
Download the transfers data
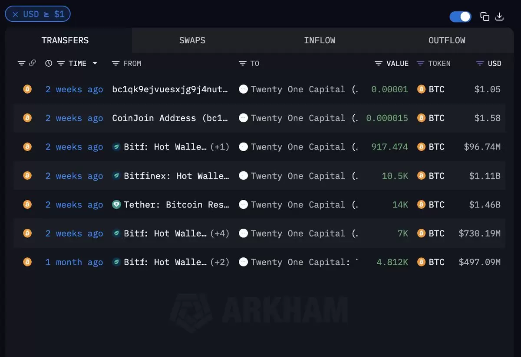(x=500, y=16)
